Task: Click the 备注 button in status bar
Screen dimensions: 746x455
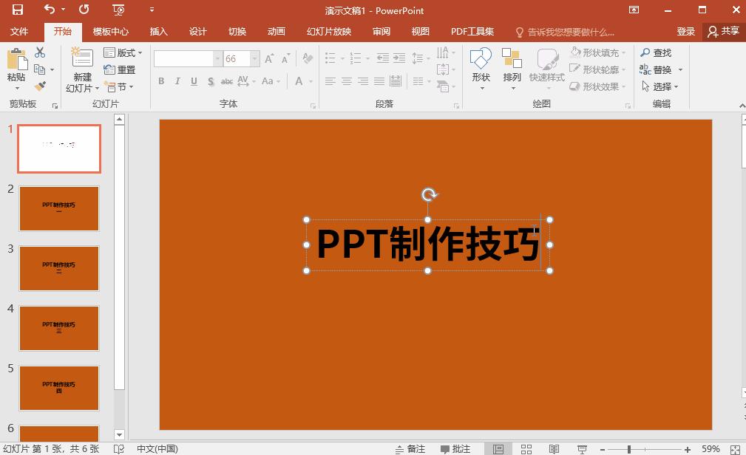Action: [x=411, y=448]
